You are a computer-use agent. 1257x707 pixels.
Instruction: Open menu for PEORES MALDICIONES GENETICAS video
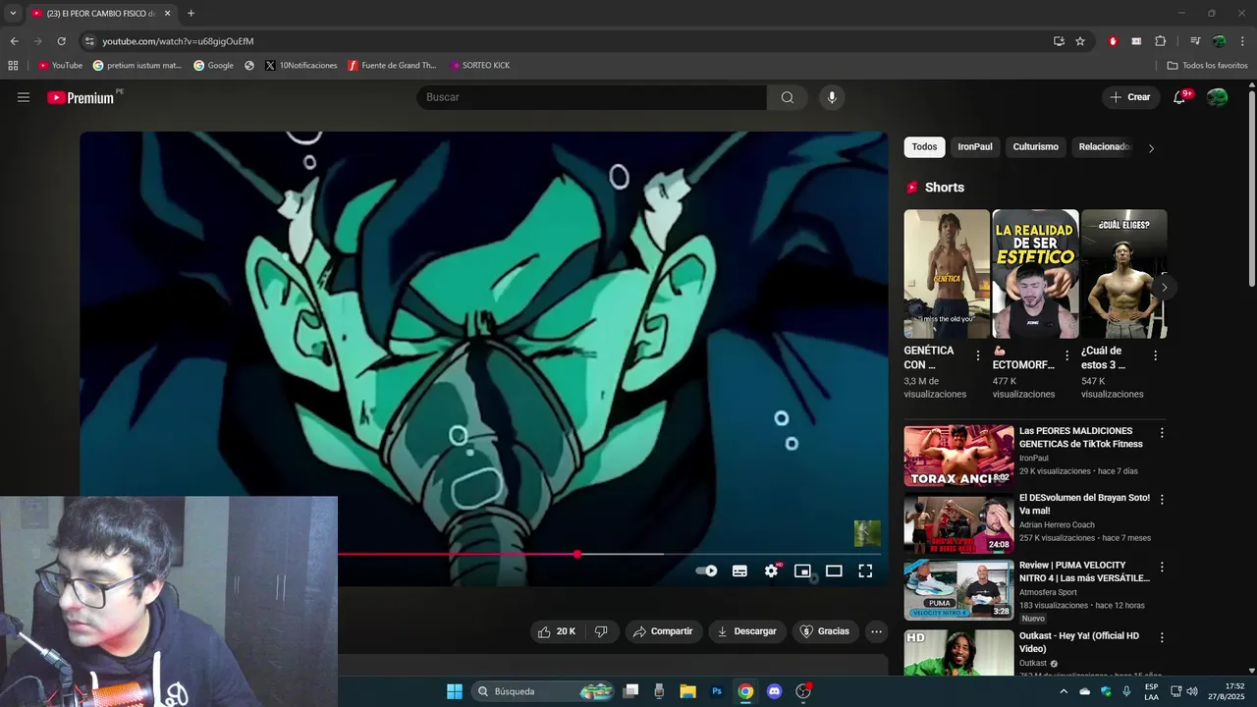[1162, 433]
